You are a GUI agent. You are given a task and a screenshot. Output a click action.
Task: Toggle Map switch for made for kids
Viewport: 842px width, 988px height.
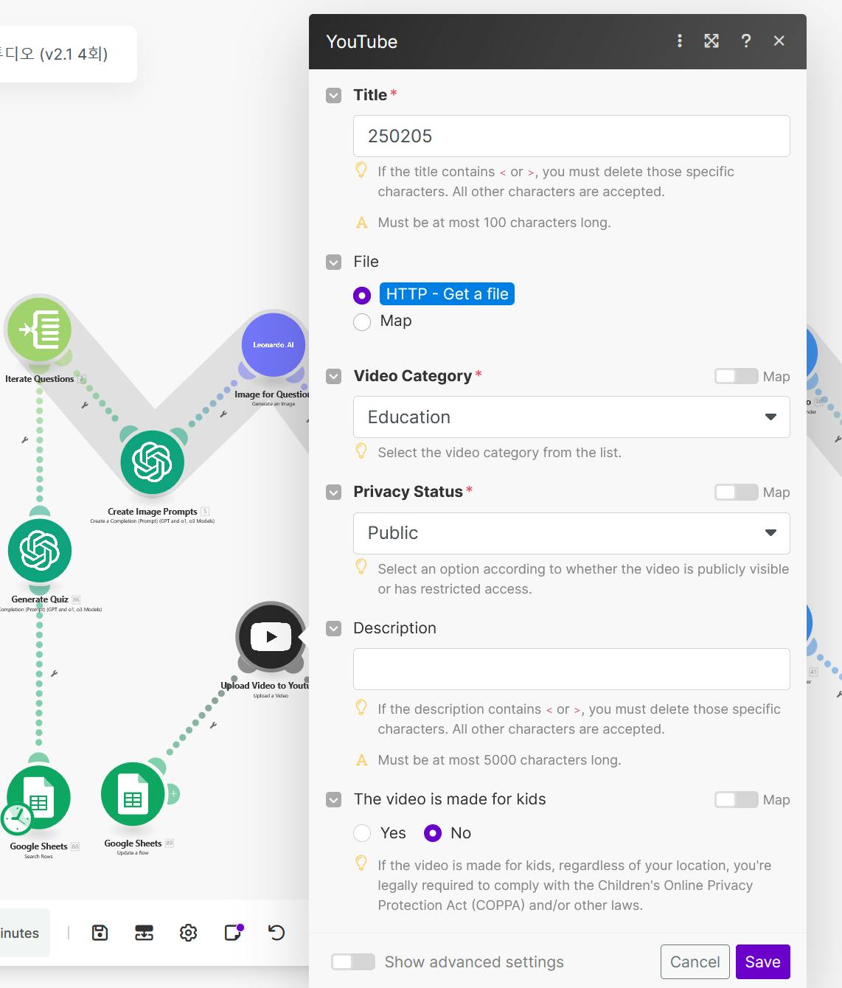pos(736,799)
